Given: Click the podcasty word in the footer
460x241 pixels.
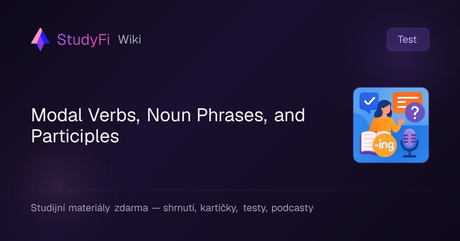Looking at the screenshot, I should (x=292, y=208).
